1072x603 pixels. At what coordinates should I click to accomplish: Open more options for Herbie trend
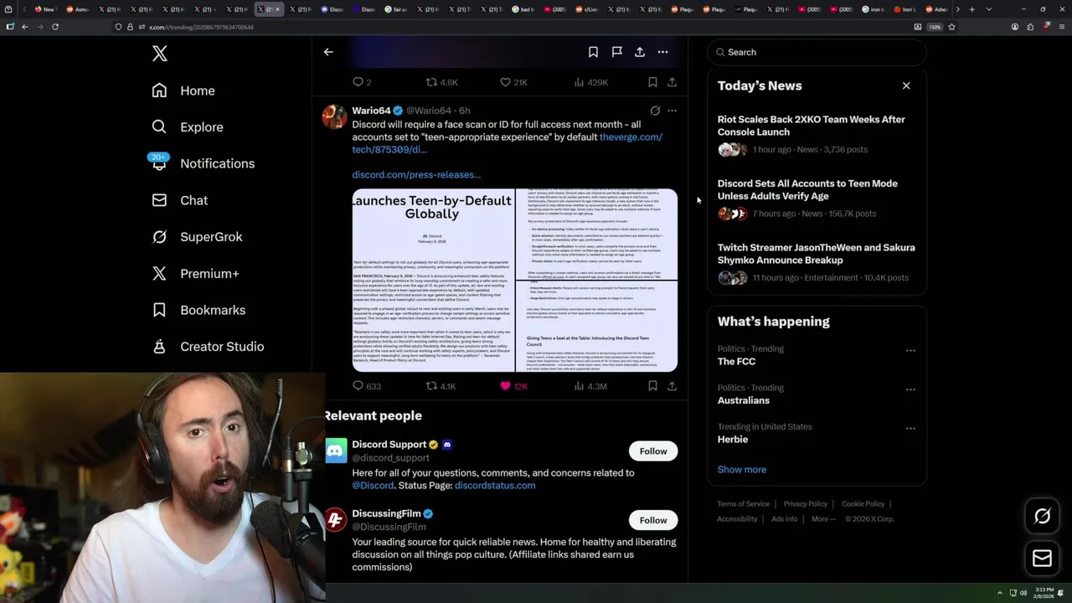click(x=910, y=428)
